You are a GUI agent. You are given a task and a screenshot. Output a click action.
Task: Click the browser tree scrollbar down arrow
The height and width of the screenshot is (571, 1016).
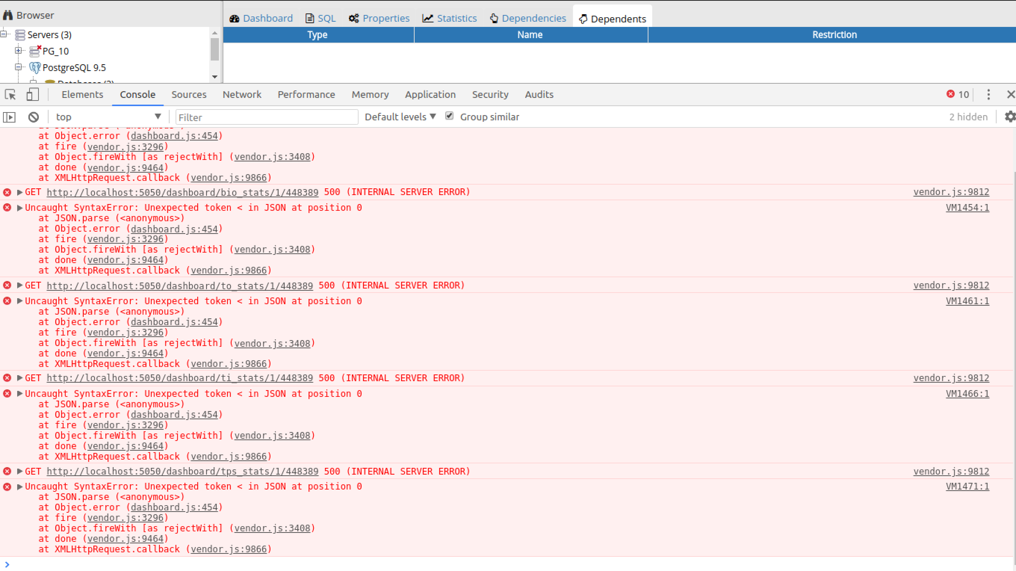point(214,77)
